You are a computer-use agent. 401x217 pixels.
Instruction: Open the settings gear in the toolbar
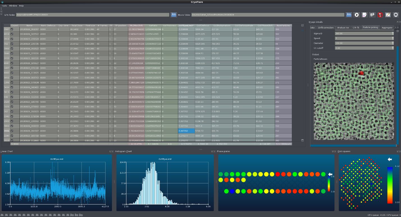pyautogui.click(x=396, y=15)
